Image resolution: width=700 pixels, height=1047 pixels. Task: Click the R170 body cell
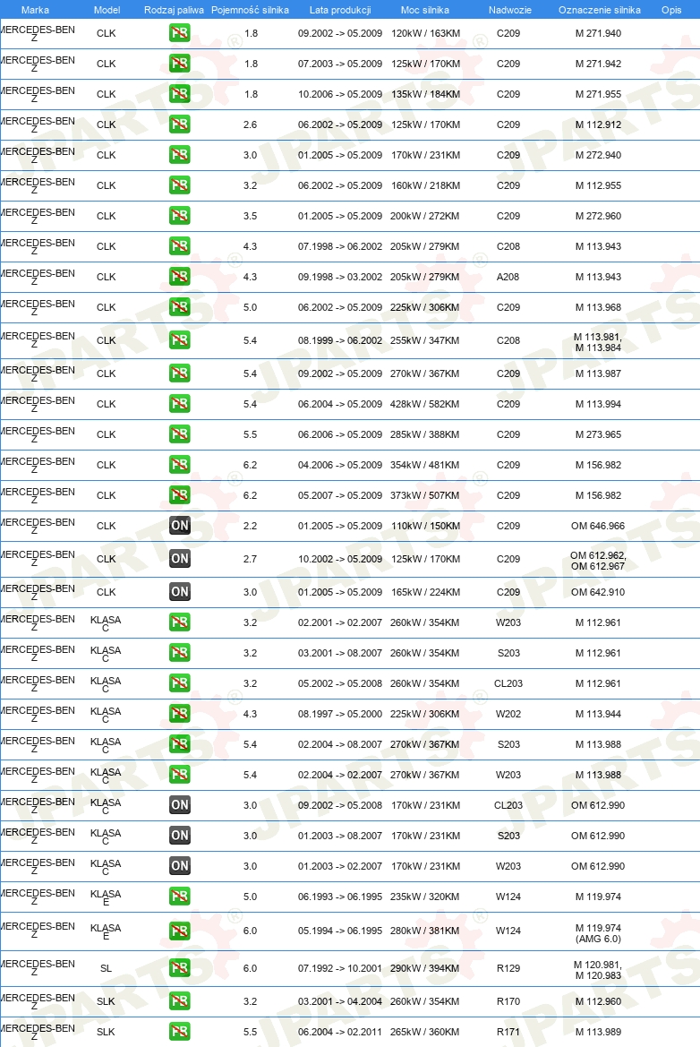coord(508,1001)
